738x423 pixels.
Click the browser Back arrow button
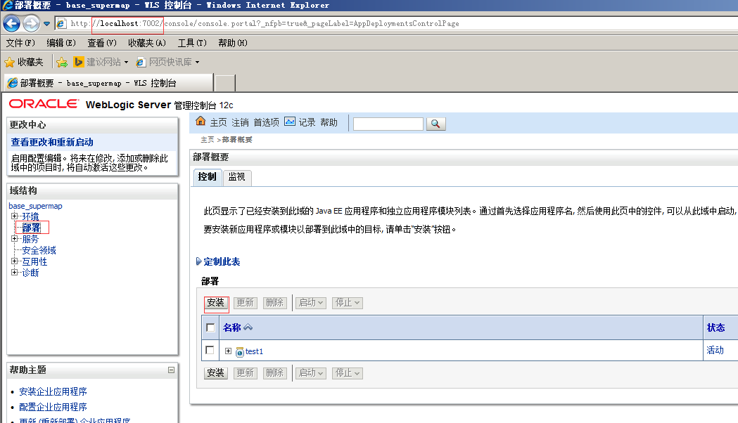tap(12, 23)
